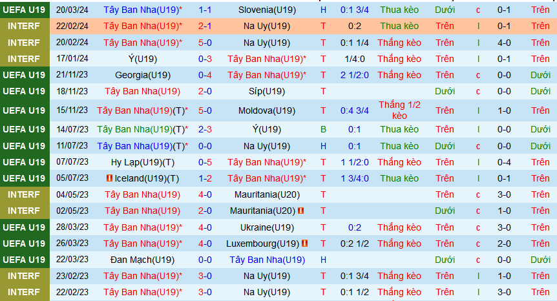
Task: Select the date 11/07/23
Action: point(72,146)
